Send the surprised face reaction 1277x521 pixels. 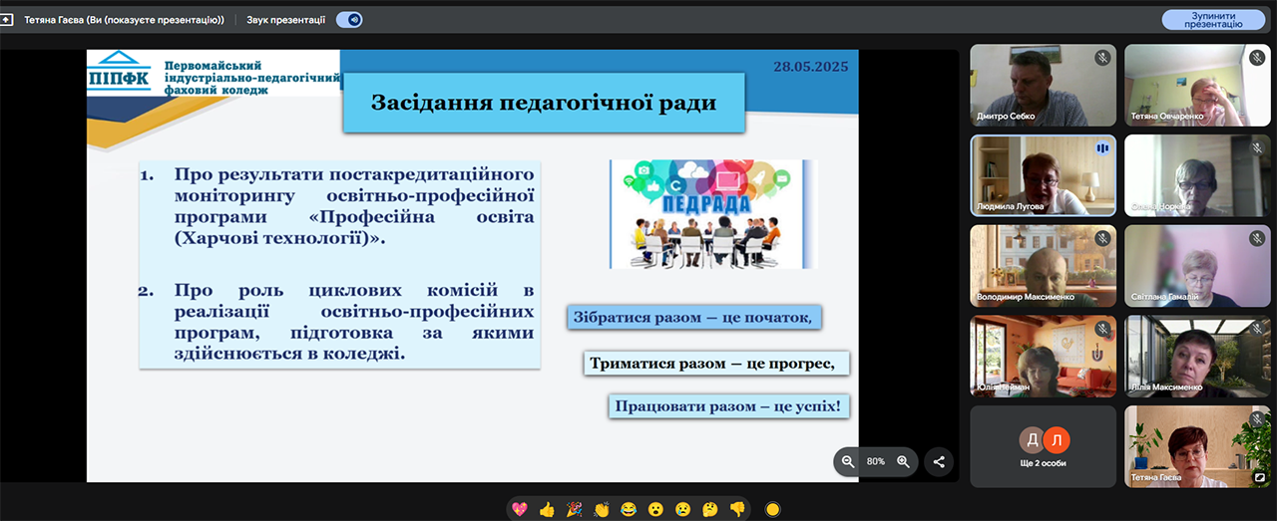(x=655, y=509)
